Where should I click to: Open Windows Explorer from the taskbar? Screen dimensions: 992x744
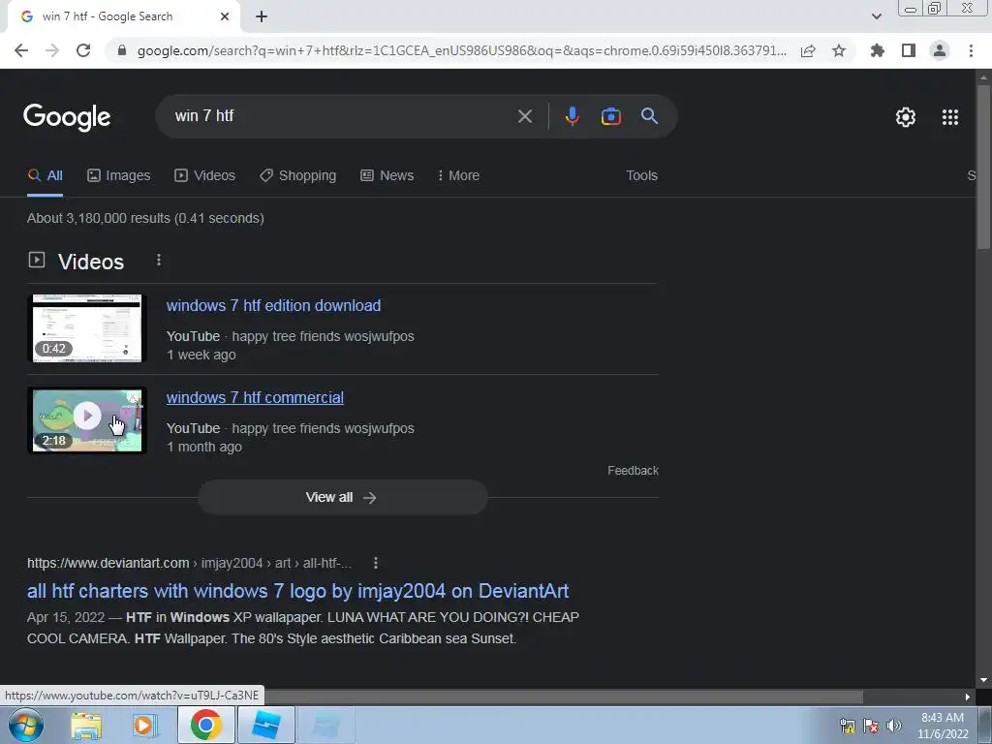click(x=86, y=726)
